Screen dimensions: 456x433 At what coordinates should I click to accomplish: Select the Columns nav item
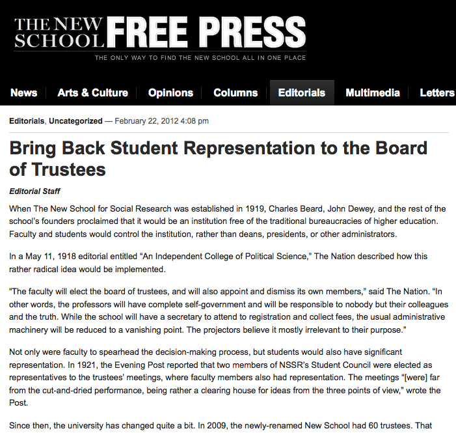pyautogui.click(x=235, y=92)
